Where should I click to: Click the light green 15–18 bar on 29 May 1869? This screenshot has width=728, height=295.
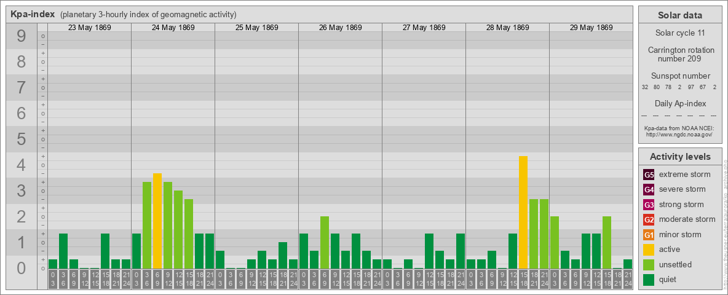[607, 243]
